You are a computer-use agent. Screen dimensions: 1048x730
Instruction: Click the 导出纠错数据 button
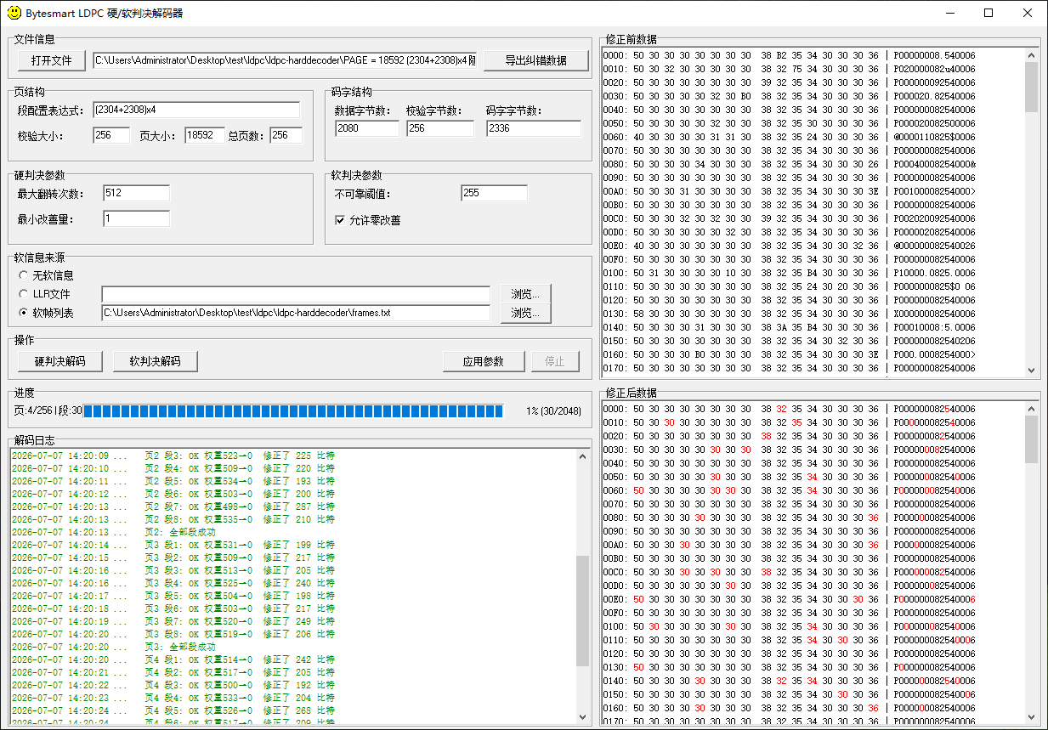point(536,60)
